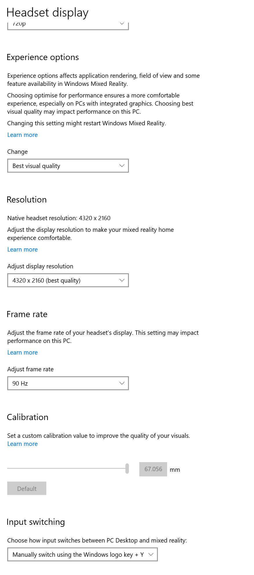Click the Best visual quality chevron arrow

click(122, 166)
